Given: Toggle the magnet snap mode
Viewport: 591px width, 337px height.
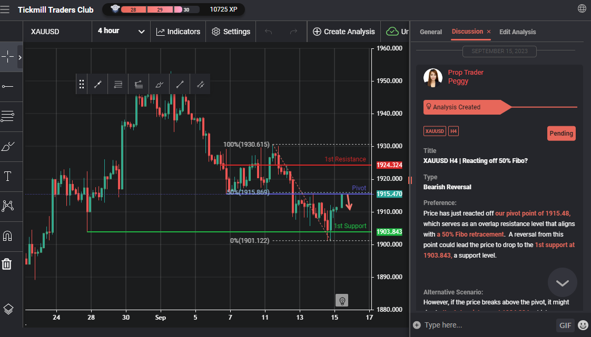Looking at the screenshot, I should pyautogui.click(x=7, y=236).
